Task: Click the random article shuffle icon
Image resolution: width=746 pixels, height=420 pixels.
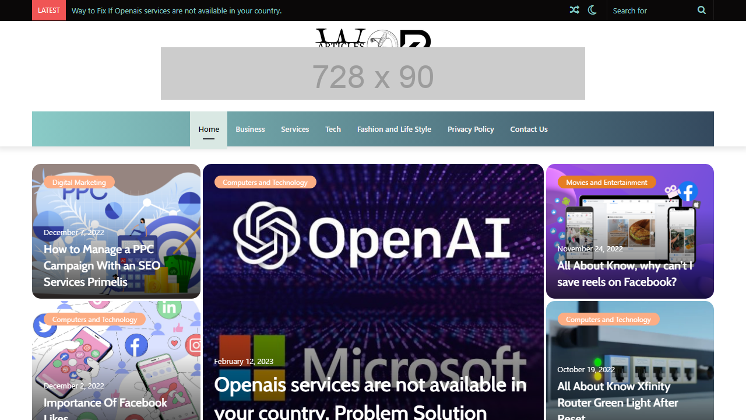Action: click(x=574, y=10)
